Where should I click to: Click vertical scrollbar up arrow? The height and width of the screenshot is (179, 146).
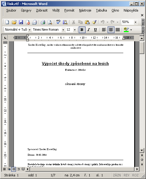pos(142,38)
